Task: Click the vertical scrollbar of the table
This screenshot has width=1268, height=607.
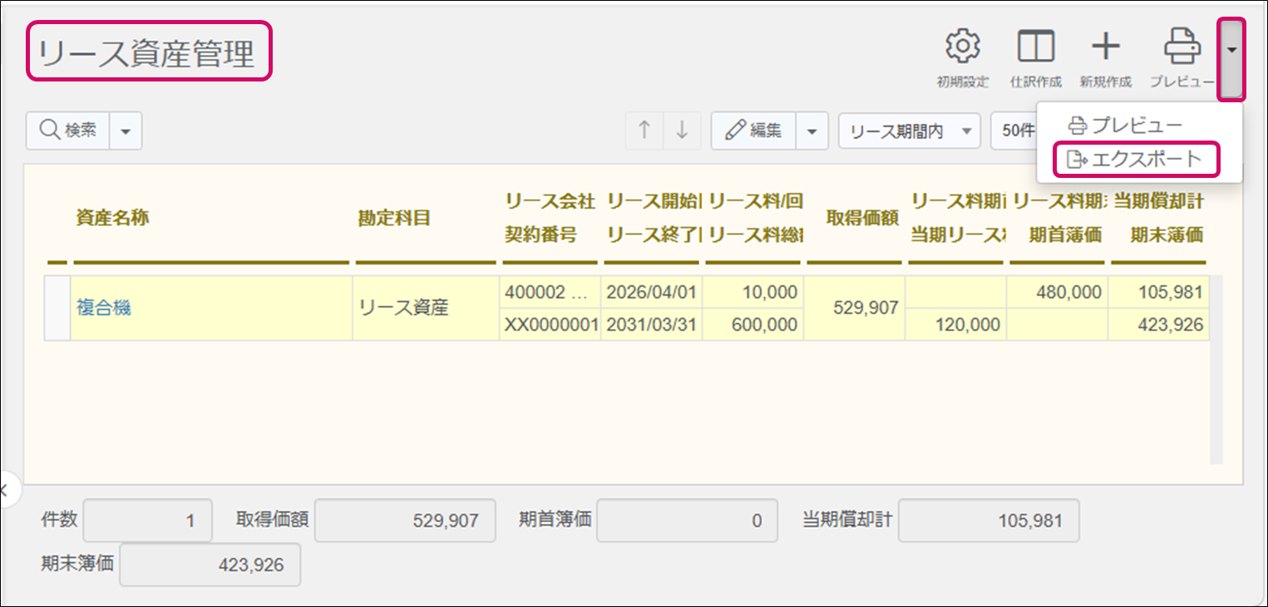Action: 1216,374
